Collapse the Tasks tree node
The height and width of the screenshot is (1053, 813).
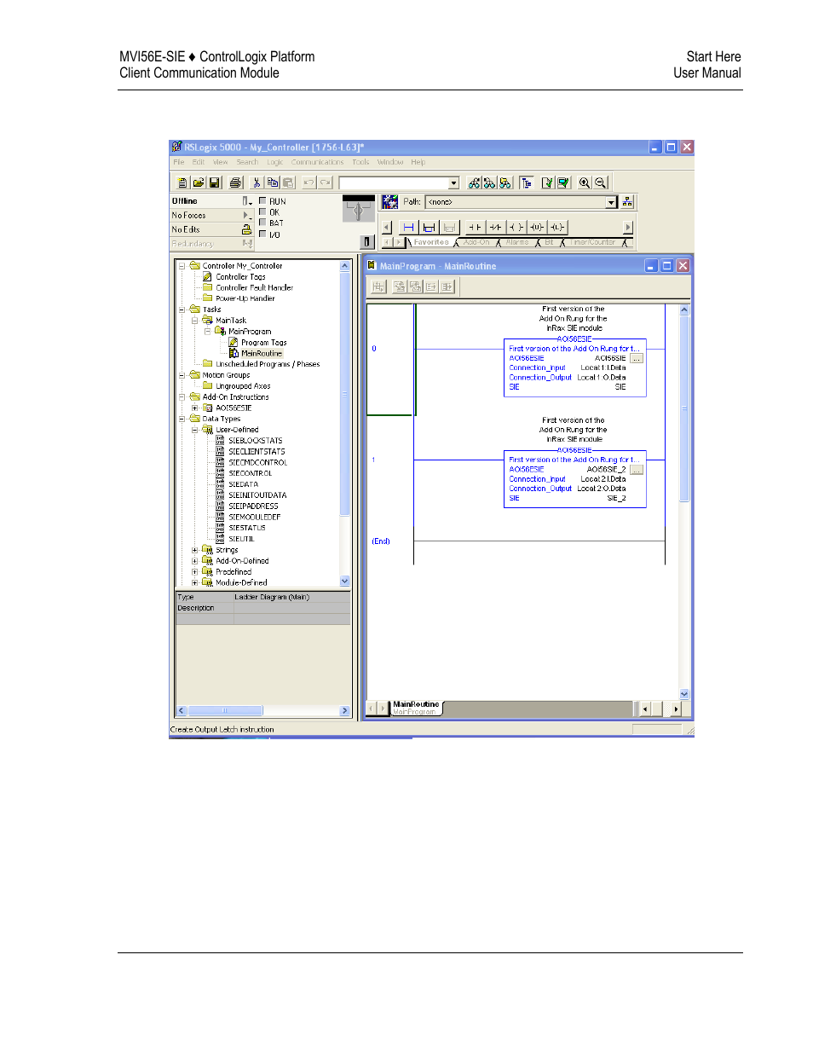(x=182, y=310)
